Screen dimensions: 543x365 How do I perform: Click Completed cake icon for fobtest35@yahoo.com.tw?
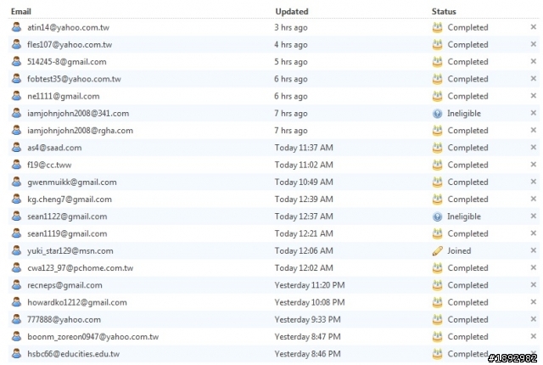tap(438, 79)
